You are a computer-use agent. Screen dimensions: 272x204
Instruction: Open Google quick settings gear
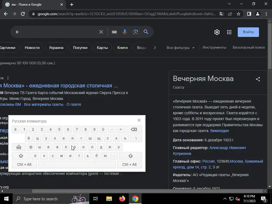tap(217, 32)
